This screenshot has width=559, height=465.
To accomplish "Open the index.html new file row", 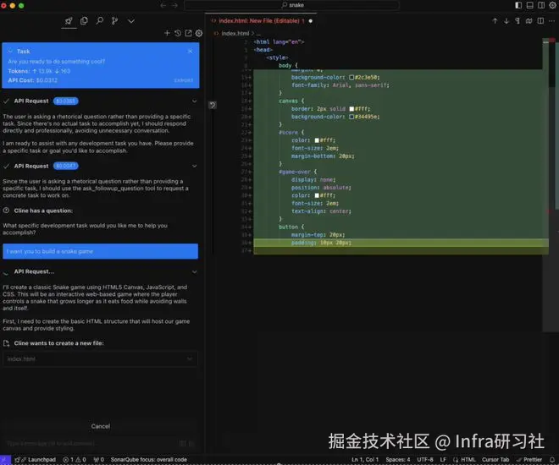I will point(100,359).
